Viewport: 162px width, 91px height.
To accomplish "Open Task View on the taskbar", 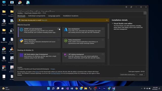I will click(58, 88).
